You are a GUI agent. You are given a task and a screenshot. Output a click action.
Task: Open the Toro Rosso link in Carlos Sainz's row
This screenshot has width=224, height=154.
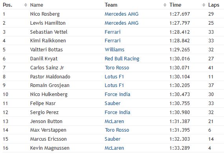(117, 68)
